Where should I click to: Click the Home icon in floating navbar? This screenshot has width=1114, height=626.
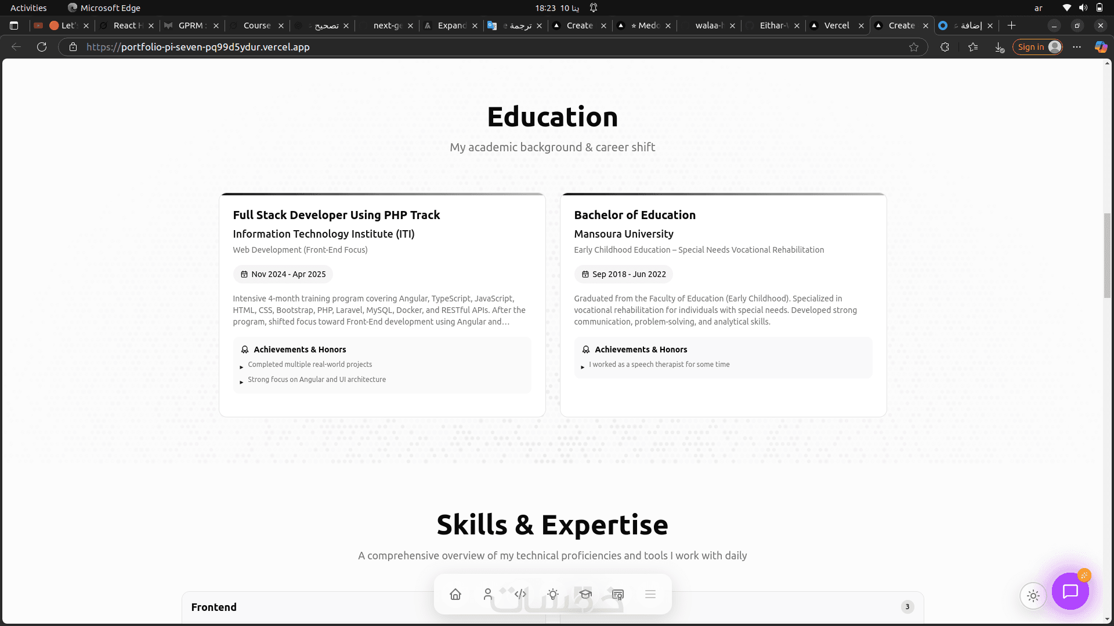coord(455,594)
